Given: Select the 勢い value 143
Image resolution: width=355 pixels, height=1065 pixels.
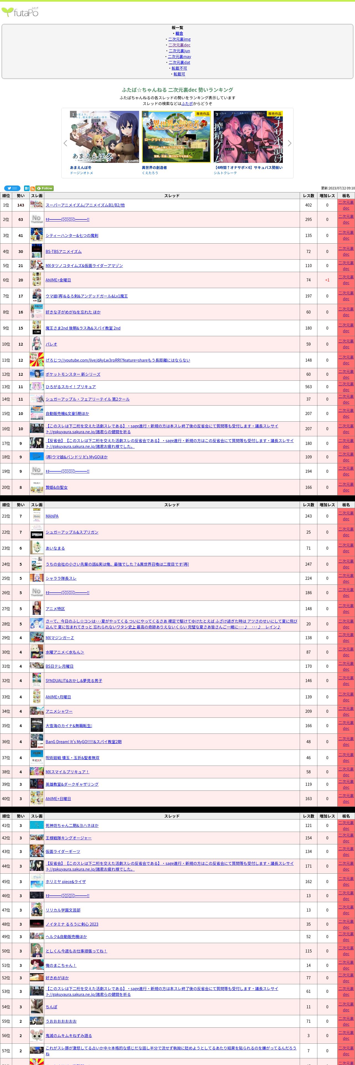Looking at the screenshot, I should (21, 205).
